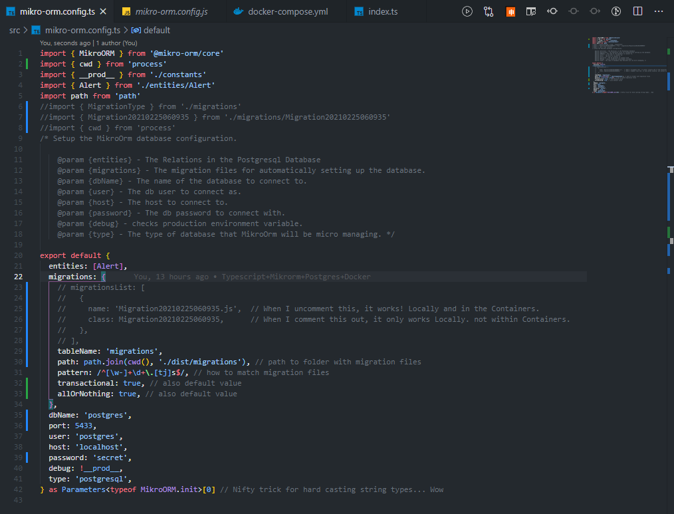This screenshot has width=674, height=514.
Task: Click line number 22 in the gutter
Action: (x=18, y=276)
